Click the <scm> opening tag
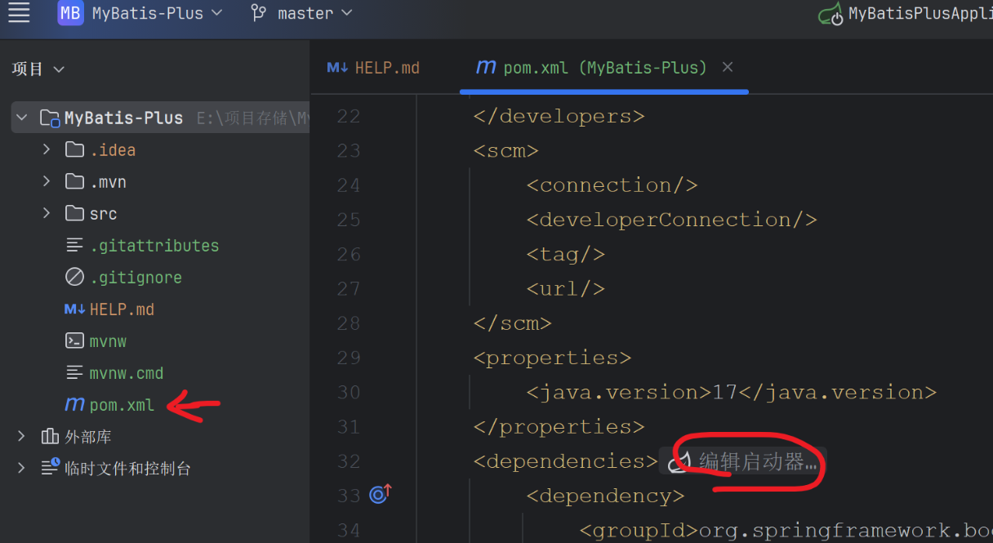 pyautogui.click(x=505, y=151)
